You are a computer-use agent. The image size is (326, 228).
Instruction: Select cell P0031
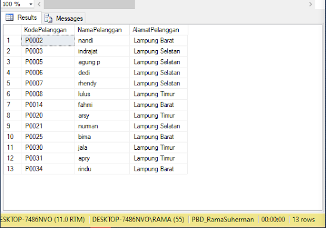[x=48, y=158]
